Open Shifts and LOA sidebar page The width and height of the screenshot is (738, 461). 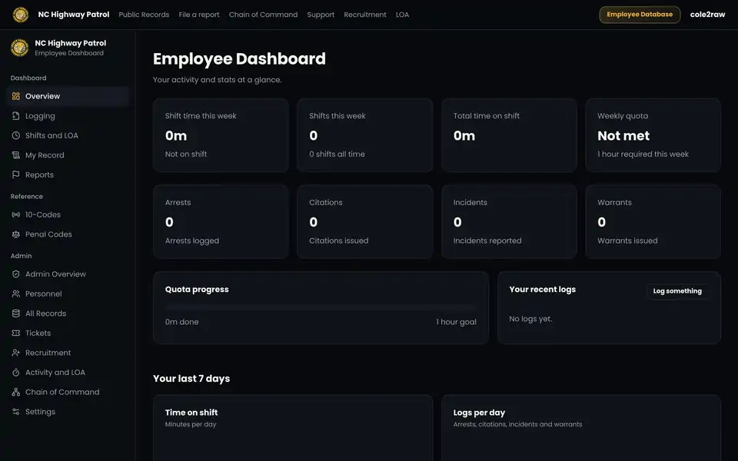pos(68,135)
